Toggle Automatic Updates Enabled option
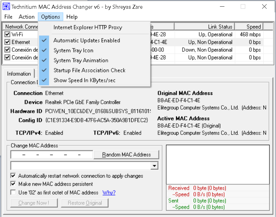The height and width of the screenshot is (217, 276). 95,40
